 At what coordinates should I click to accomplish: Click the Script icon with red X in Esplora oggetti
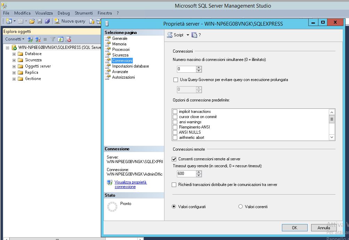[x=68, y=39]
